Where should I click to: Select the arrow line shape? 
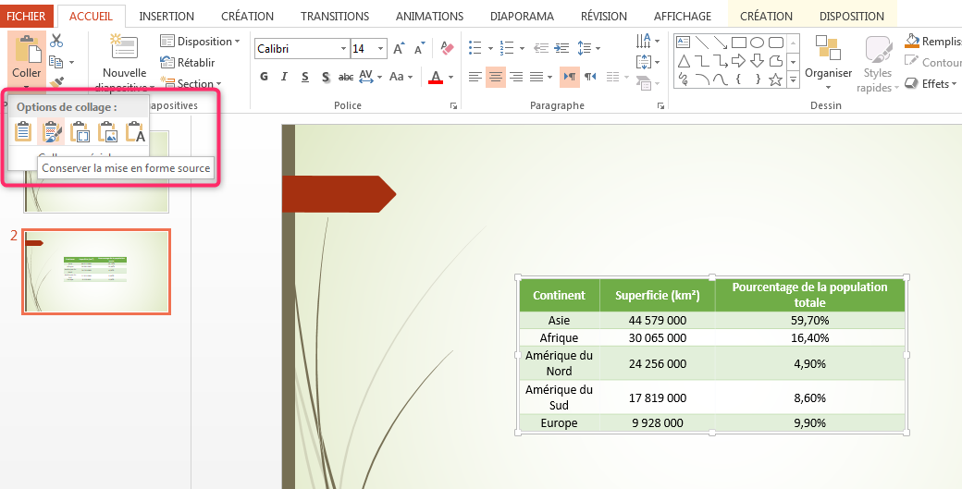721,43
